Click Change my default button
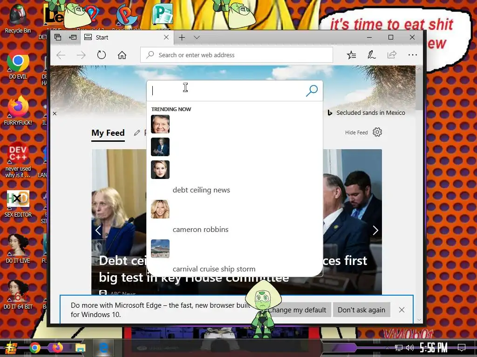This screenshot has height=357, width=477. (x=297, y=310)
